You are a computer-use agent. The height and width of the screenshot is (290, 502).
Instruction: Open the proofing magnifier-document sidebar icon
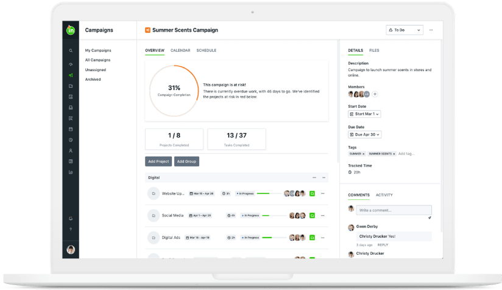pyautogui.click(x=71, y=118)
